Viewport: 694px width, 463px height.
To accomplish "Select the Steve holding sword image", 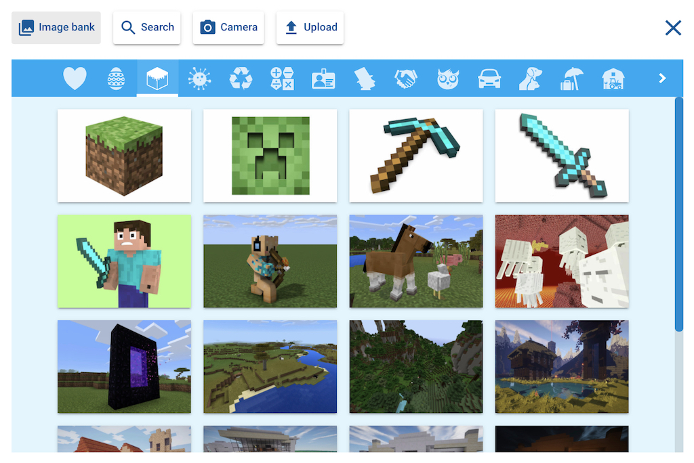I will click(x=125, y=261).
